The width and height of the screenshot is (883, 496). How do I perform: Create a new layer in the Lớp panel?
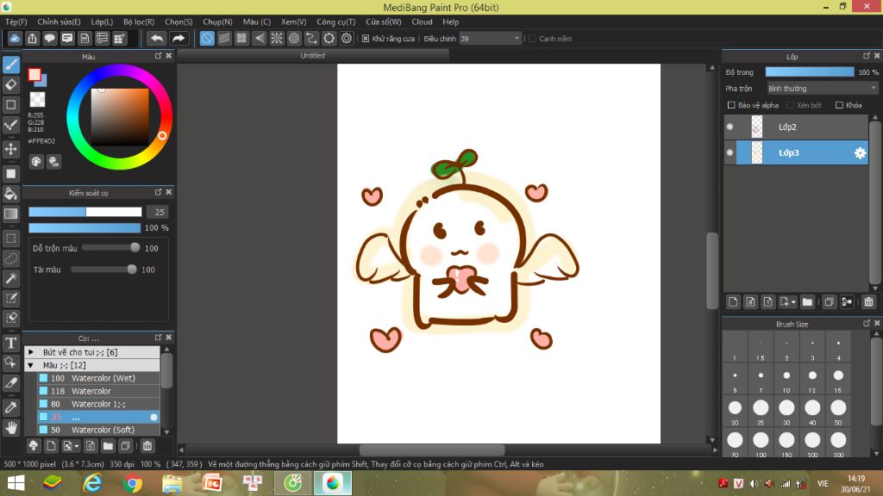point(733,302)
